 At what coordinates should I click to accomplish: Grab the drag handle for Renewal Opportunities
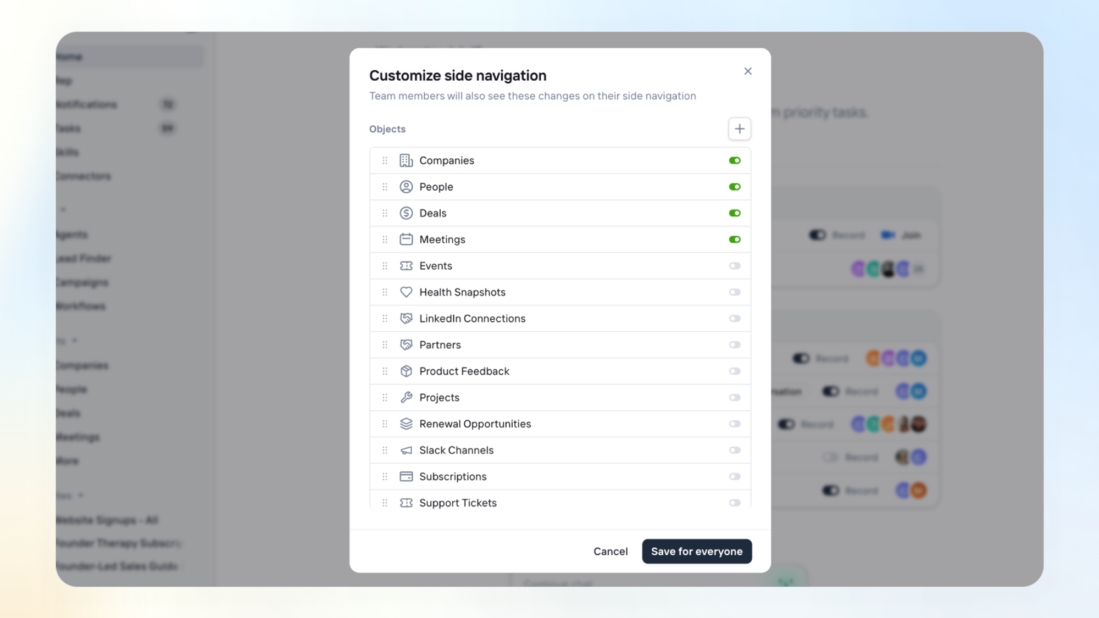385,424
